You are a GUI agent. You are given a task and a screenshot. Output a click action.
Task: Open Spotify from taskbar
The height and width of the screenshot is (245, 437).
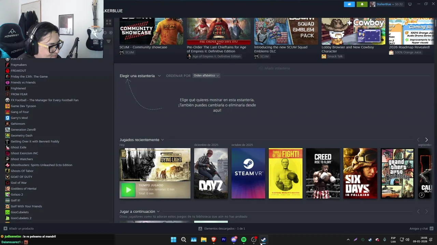click(x=244, y=240)
